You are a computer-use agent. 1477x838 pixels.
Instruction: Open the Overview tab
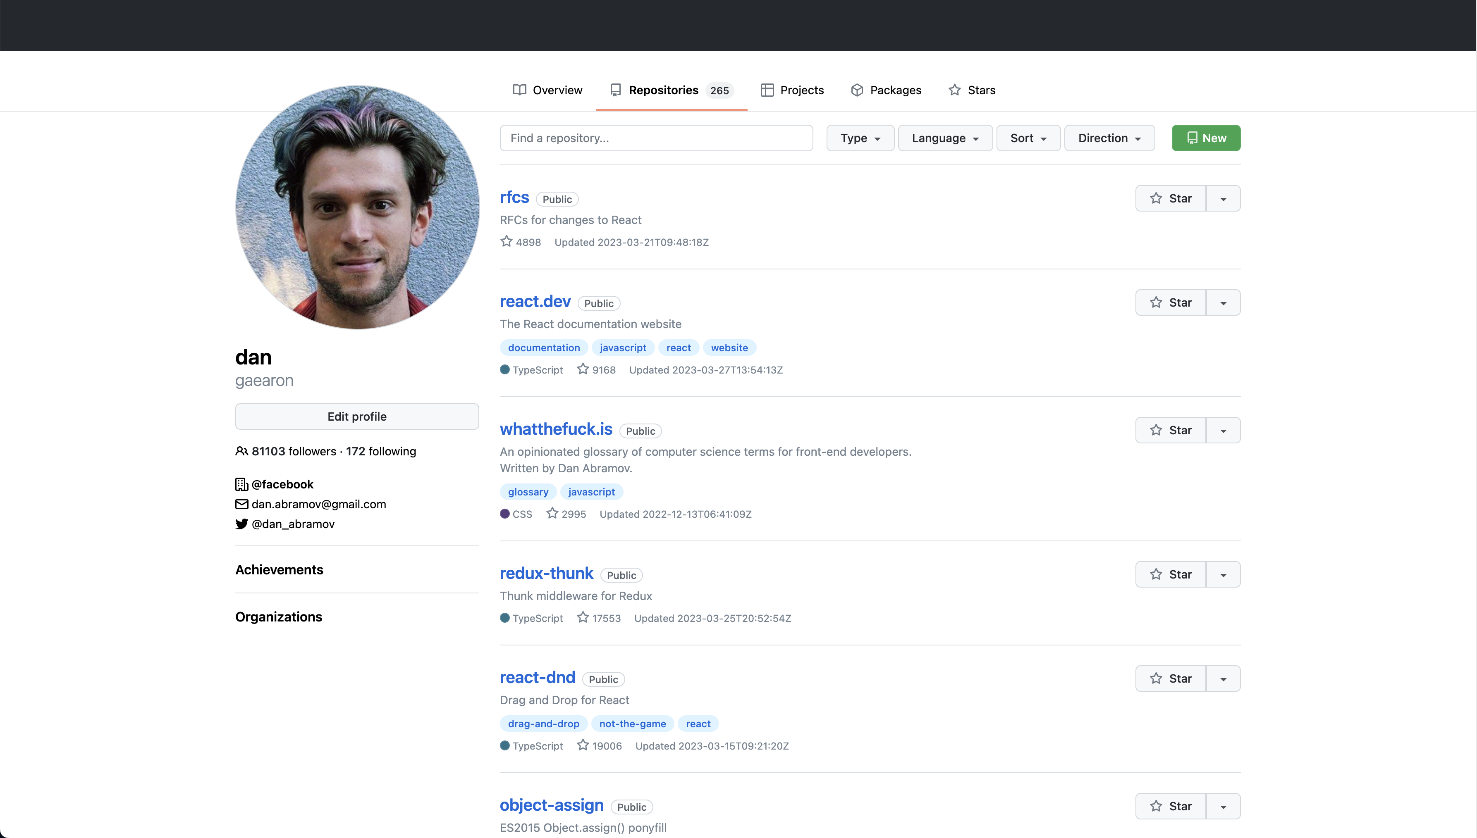pyautogui.click(x=547, y=90)
